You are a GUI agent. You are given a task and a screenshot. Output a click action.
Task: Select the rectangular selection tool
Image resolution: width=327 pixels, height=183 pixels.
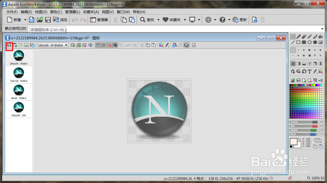(293, 37)
